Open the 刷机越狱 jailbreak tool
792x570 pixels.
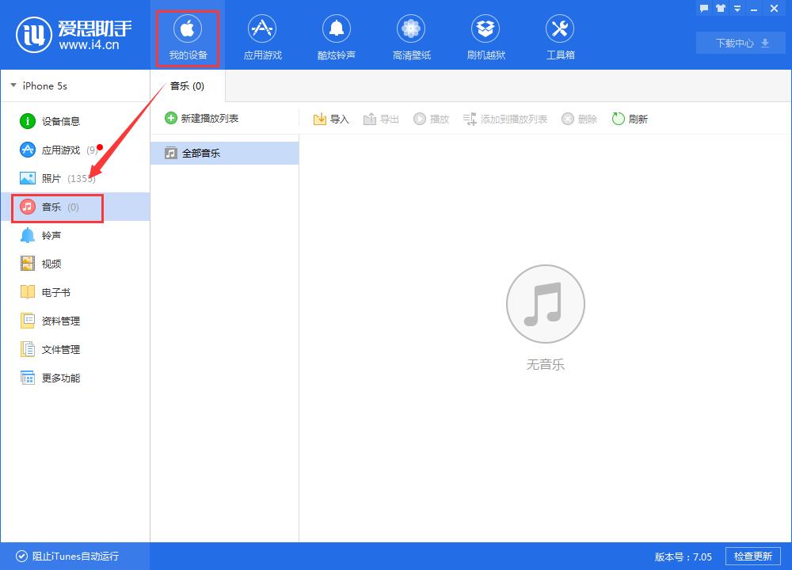point(485,35)
